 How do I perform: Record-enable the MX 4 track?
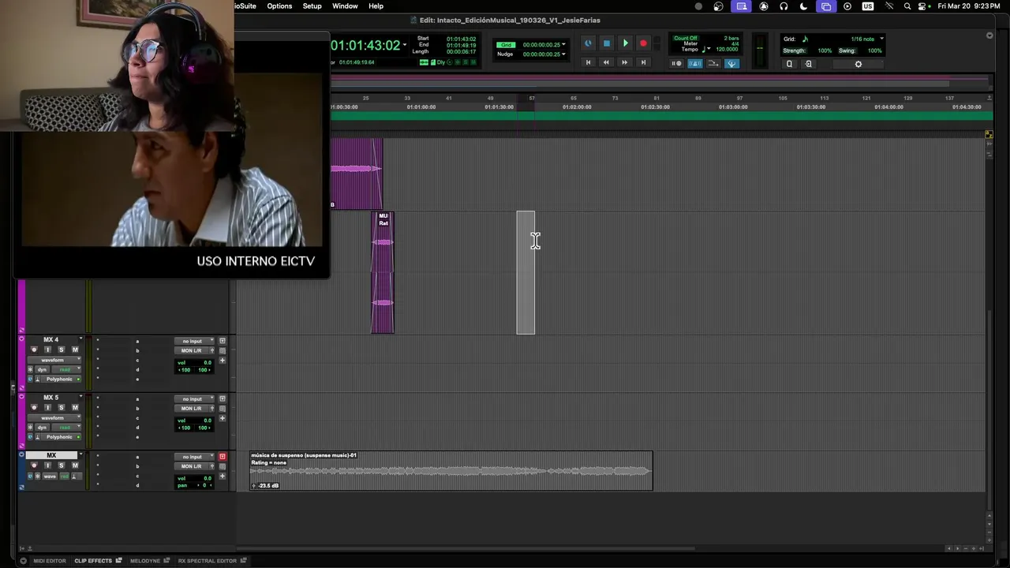(x=34, y=349)
